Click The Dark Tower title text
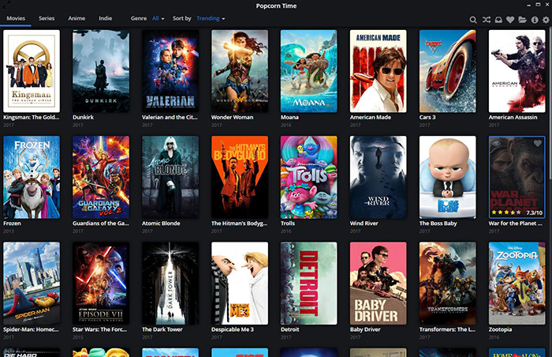Image resolution: width=552 pixels, height=357 pixels. coord(162,329)
